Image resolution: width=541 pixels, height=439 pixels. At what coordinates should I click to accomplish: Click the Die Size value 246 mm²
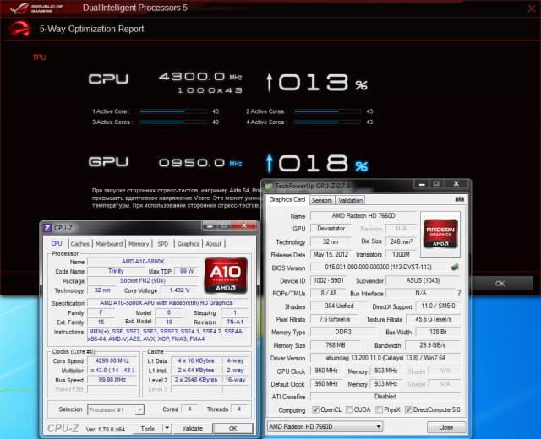click(x=401, y=241)
